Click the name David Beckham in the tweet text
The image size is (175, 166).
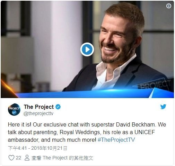(x=135, y=125)
